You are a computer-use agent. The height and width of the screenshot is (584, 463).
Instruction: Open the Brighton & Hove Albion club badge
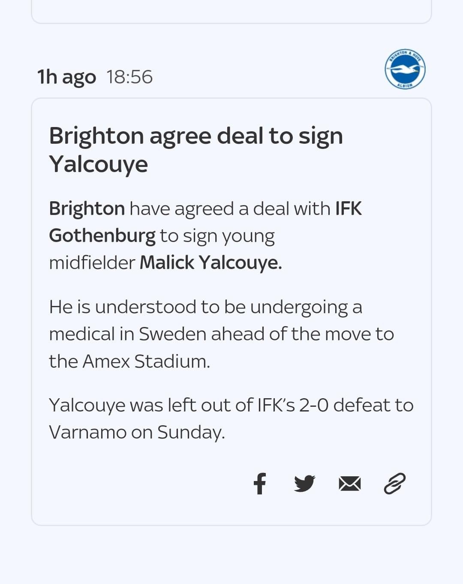(x=405, y=69)
